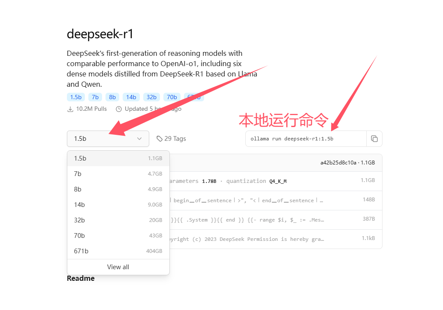Pick the 14b 9.0GB model option
443x310 pixels.
tap(118, 204)
